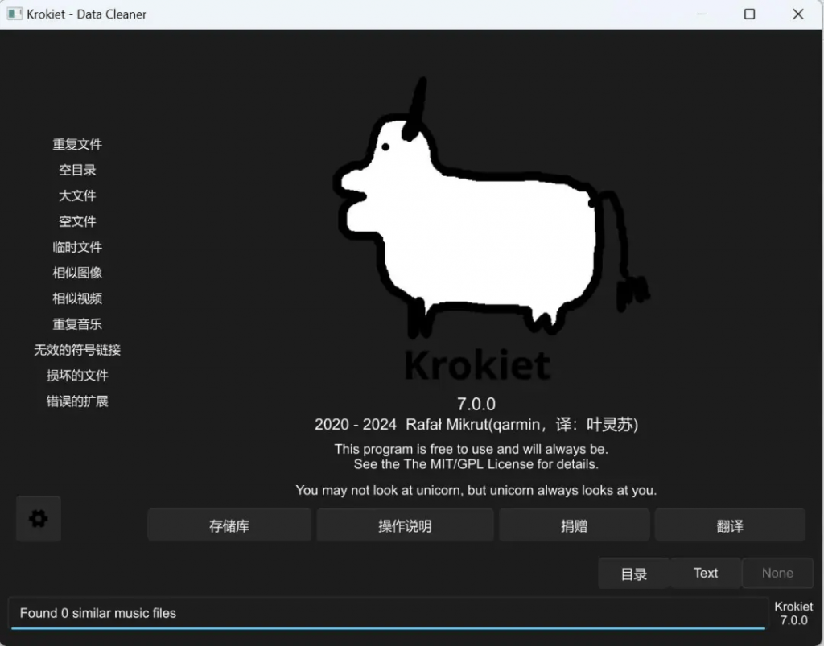
Task: Select 重复音乐 in the sidebar
Action: click(77, 325)
